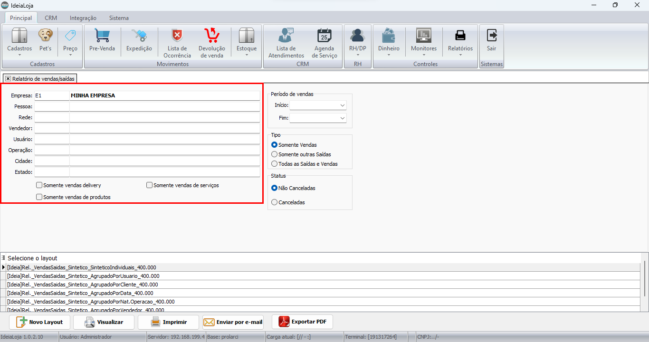Screen dimensions: 649x342
Task: Click the Exportar PDF button
Action: point(302,322)
